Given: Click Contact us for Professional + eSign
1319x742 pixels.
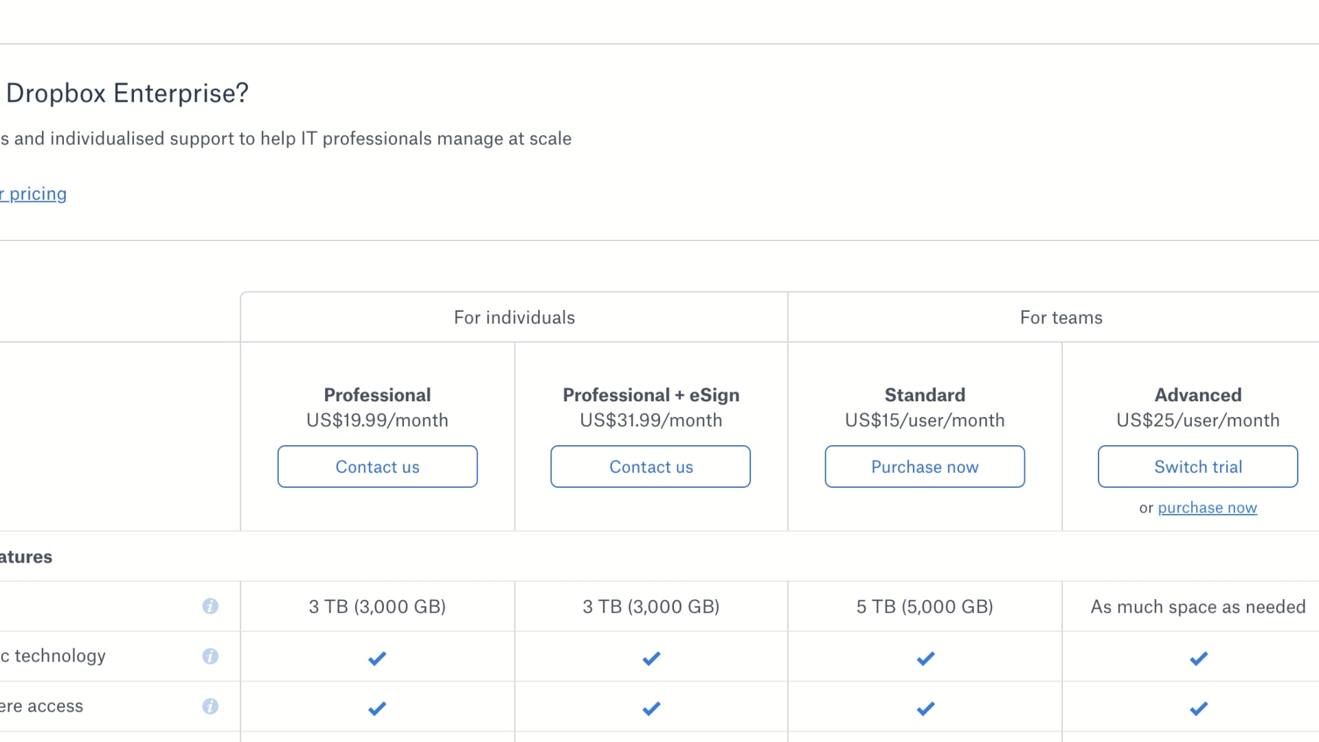Looking at the screenshot, I should pos(651,466).
